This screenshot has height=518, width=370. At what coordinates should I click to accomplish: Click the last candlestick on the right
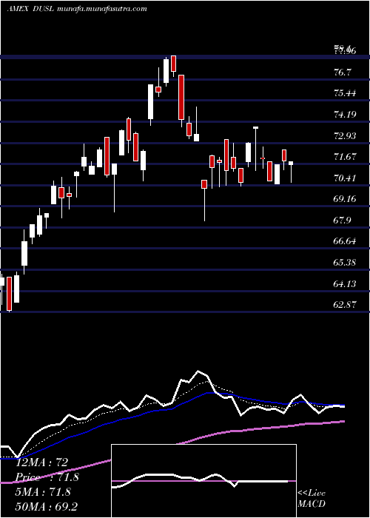pyautogui.click(x=291, y=172)
